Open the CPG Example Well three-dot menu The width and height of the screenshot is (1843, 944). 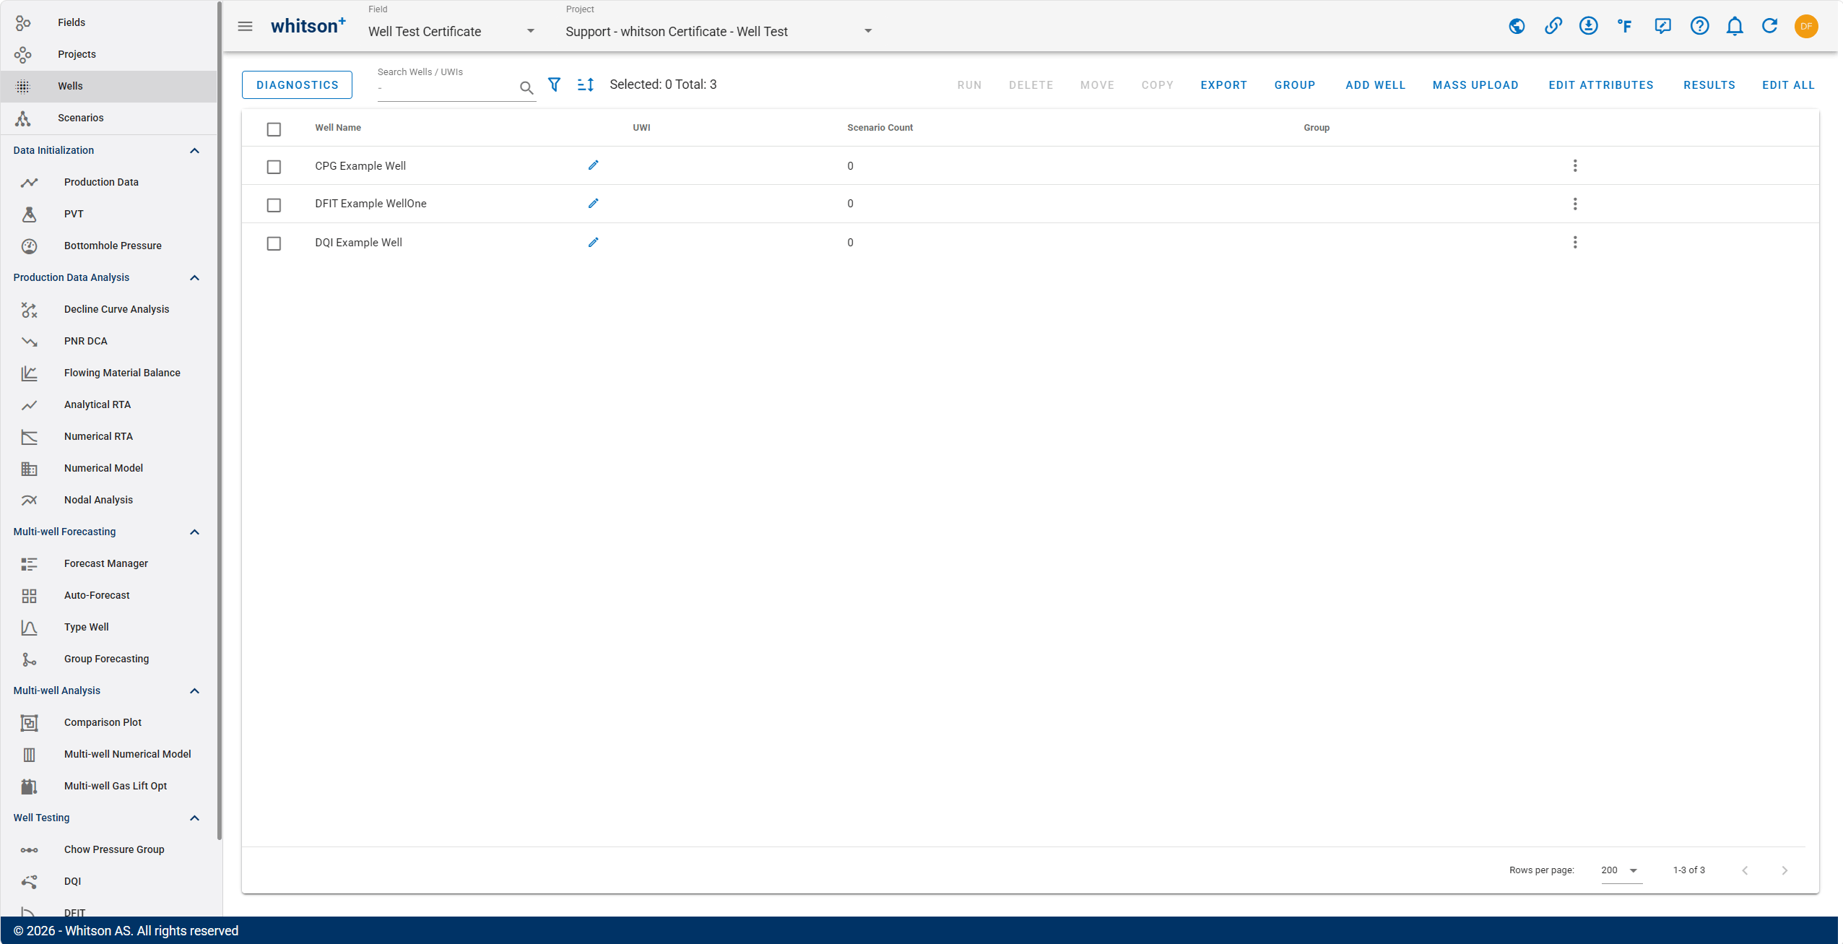[x=1575, y=165]
